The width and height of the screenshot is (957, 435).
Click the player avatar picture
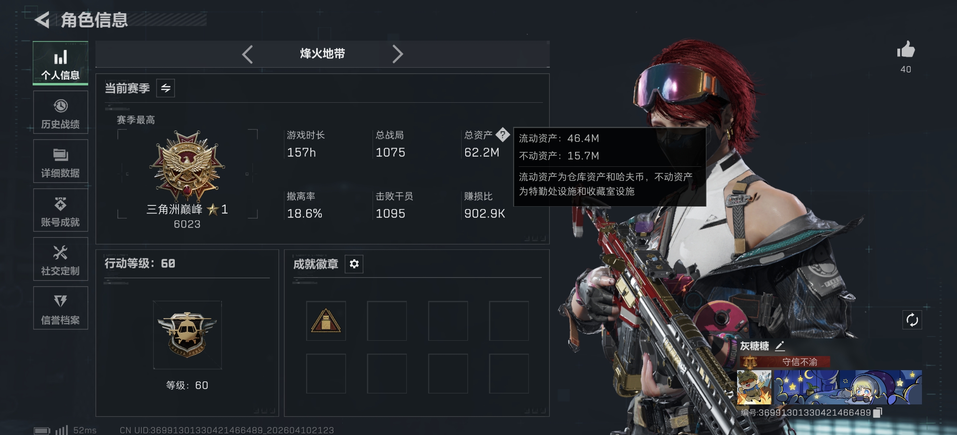pos(754,387)
